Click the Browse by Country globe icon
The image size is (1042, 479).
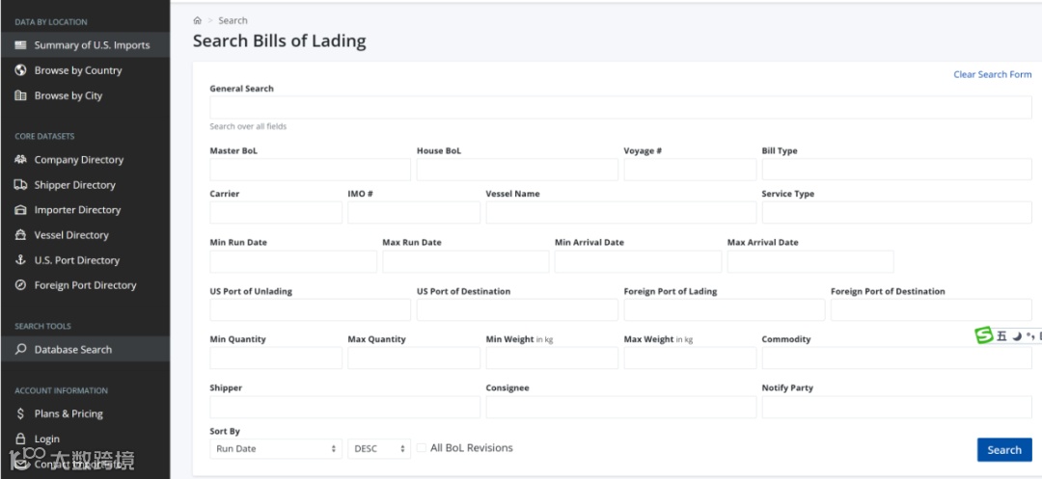coord(20,70)
